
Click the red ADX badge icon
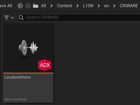pyautogui.click(x=45, y=65)
